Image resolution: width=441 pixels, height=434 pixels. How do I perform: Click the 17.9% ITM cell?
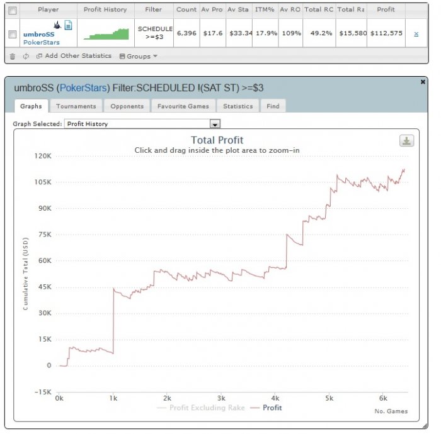[x=265, y=33]
